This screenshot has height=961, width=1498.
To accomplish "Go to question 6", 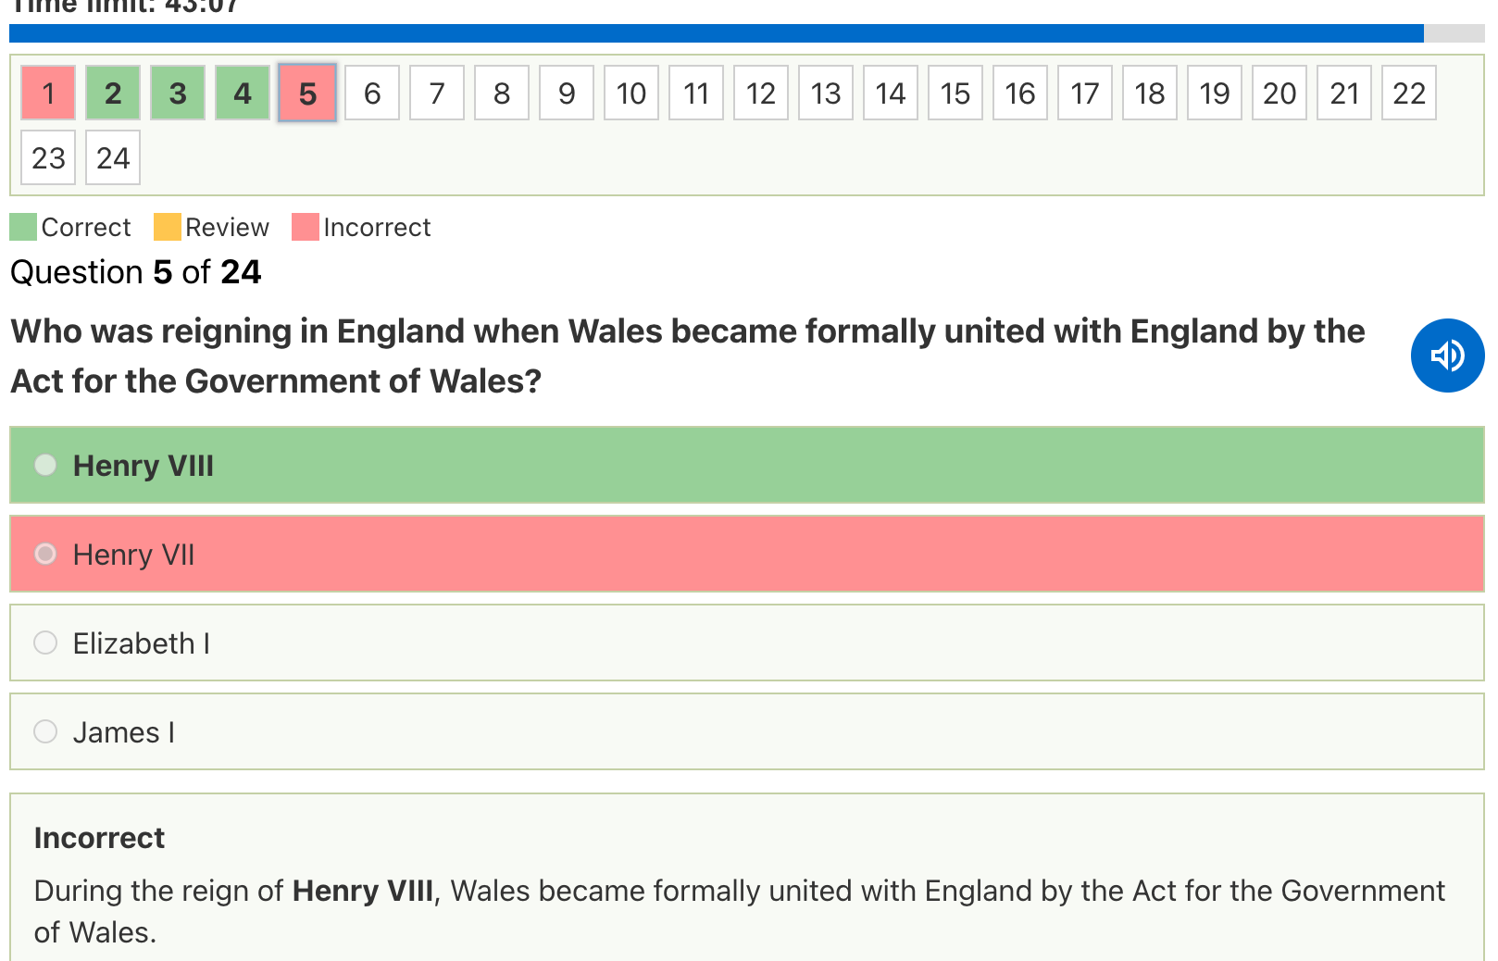I will click(x=372, y=93).
